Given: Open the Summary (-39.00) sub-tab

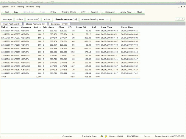Looking at the screenshot, I should 60,24.
